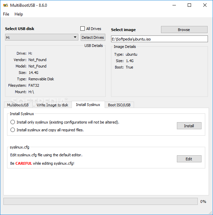The width and height of the screenshot is (213, 215).
Task: Click the red CAREFUL warning text
Action: tap(24, 163)
